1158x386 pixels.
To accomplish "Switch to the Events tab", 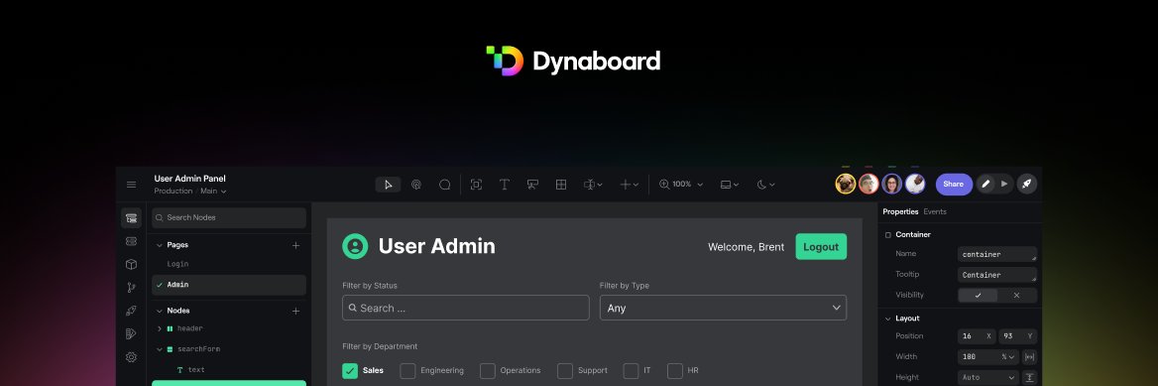I will pos(935,212).
